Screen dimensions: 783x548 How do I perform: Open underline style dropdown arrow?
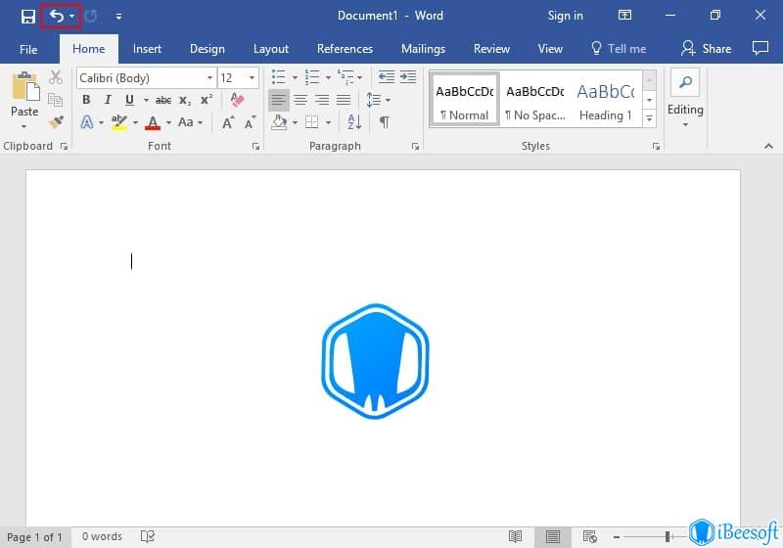point(146,101)
